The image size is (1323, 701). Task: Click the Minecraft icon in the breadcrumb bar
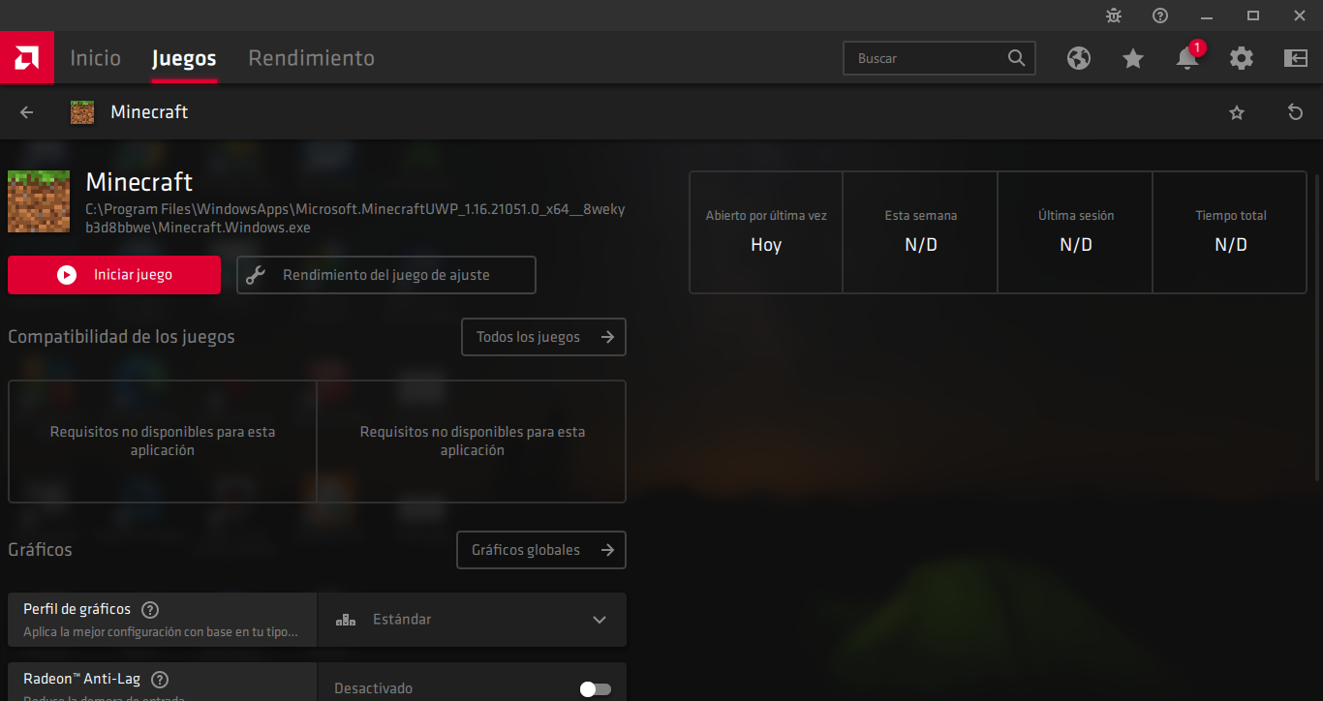pos(82,112)
